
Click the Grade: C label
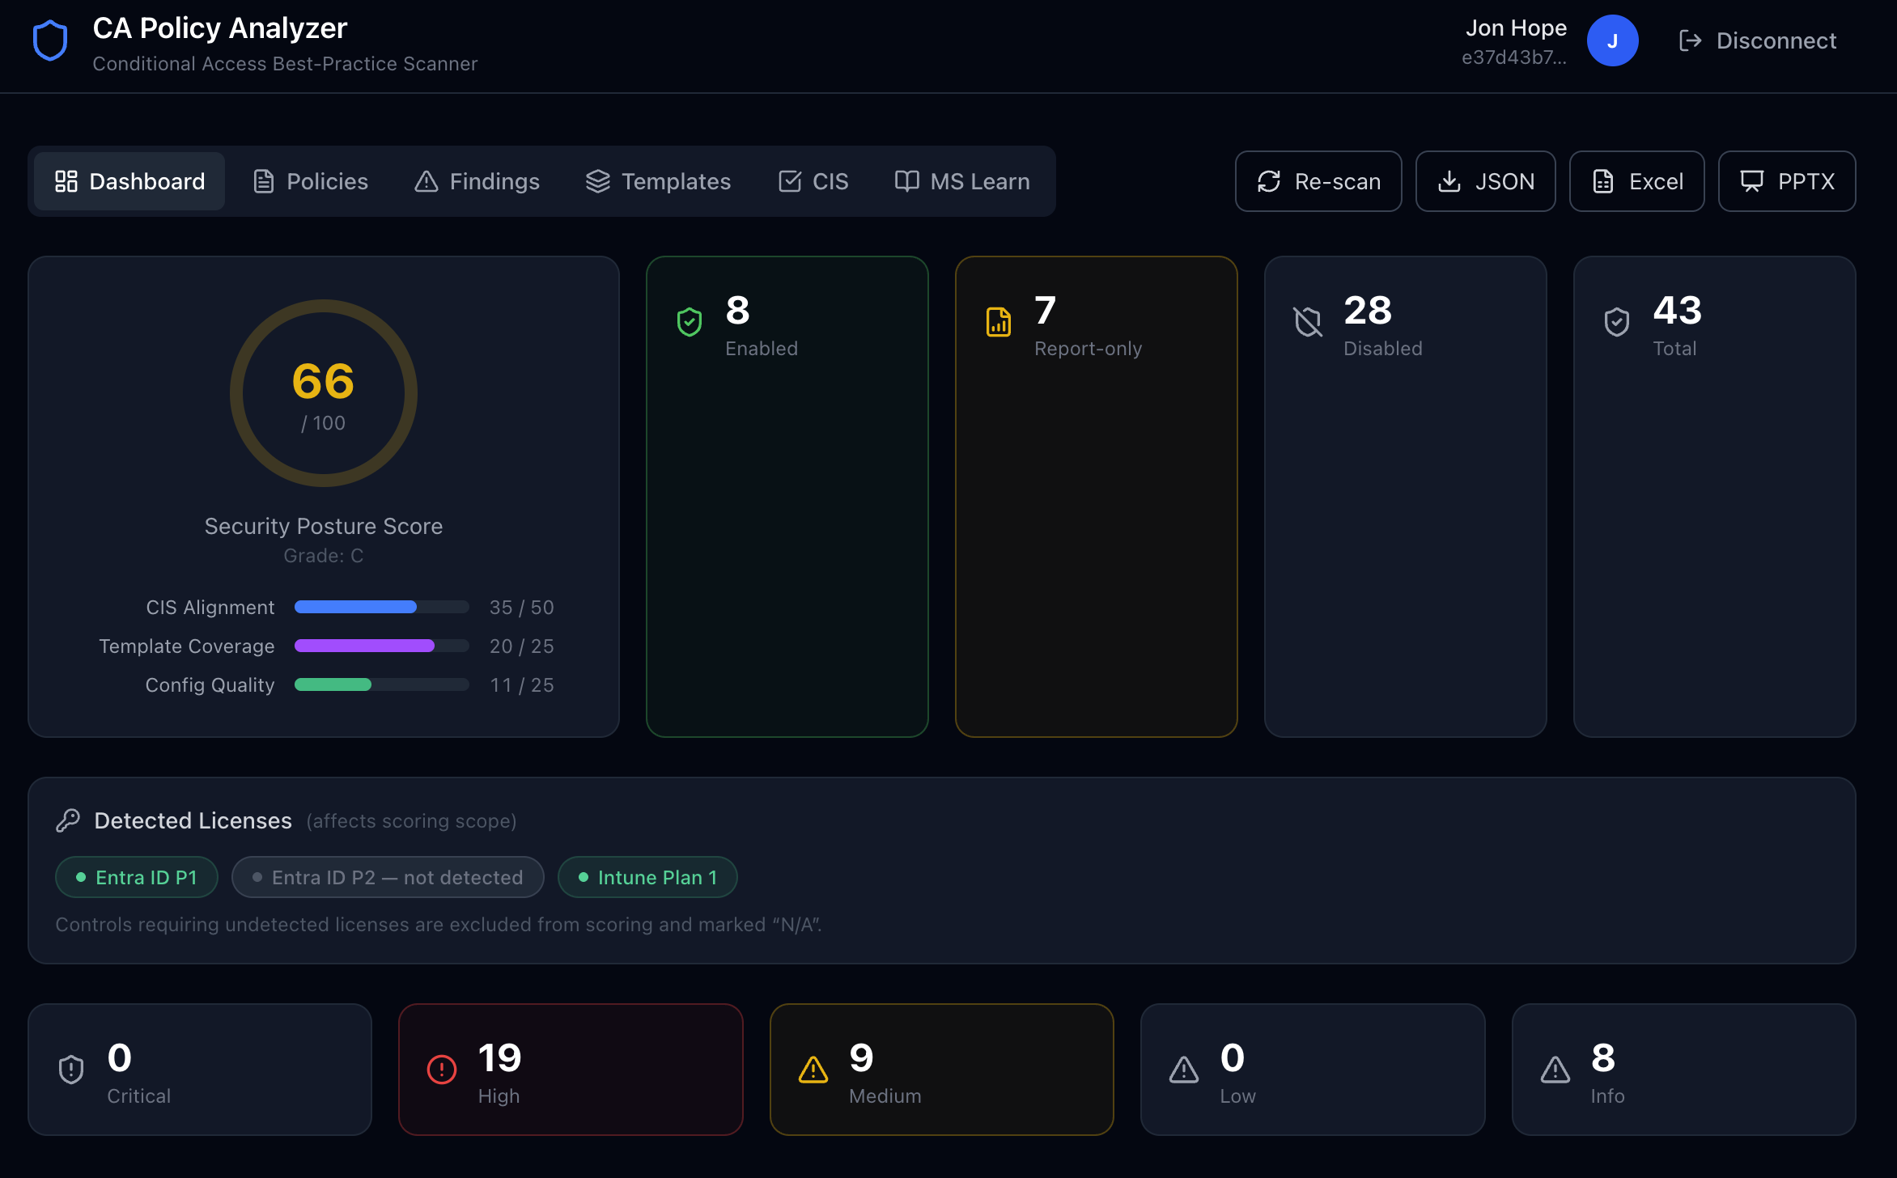324,556
